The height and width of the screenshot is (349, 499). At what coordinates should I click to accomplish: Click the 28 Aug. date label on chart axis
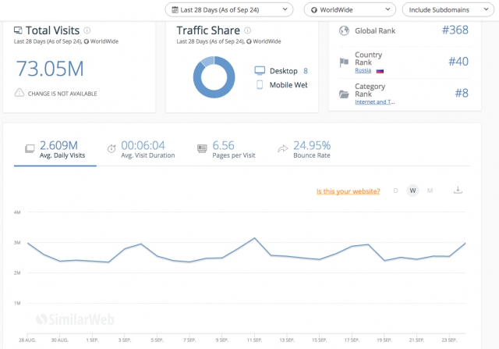click(27, 340)
